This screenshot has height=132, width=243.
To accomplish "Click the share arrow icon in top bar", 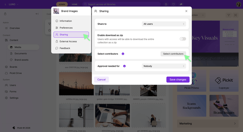I will click(x=181, y=4).
